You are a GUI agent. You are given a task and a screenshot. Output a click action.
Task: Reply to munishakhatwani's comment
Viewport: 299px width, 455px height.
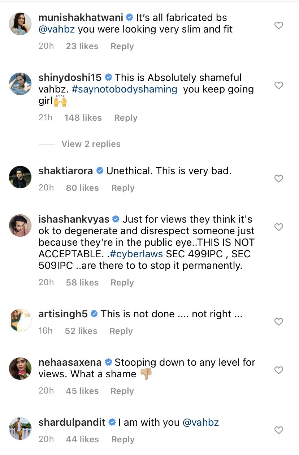click(x=122, y=46)
